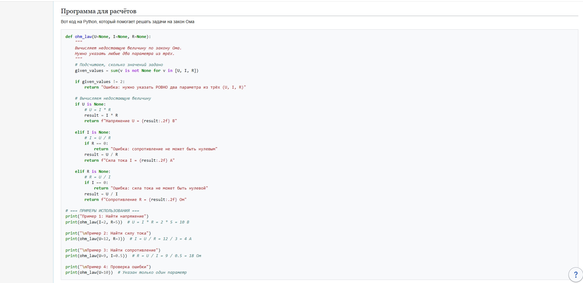Click the print(ohm_law(U=12, R=3)) line
583x283 pixels.
95,239
